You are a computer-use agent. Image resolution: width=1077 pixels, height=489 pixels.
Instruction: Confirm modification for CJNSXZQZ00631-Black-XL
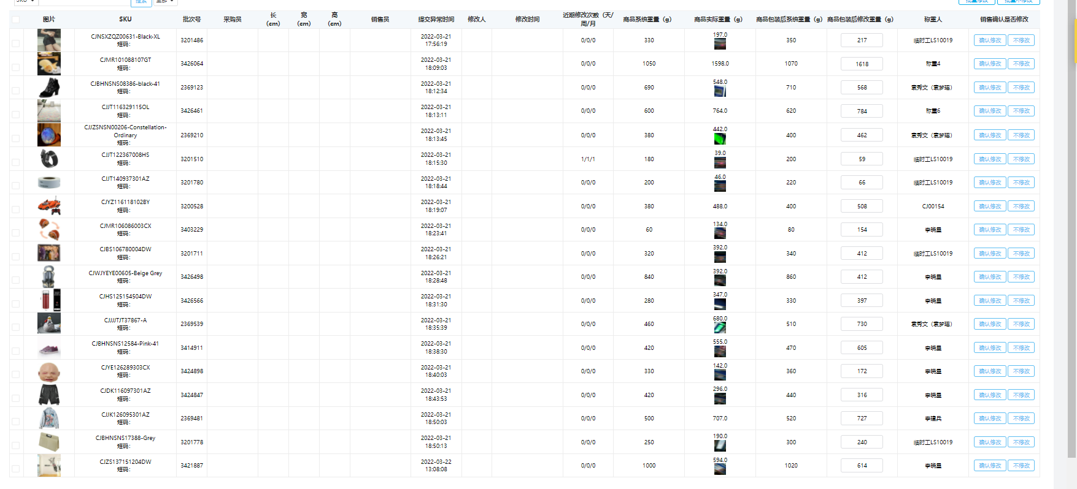pos(990,40)
